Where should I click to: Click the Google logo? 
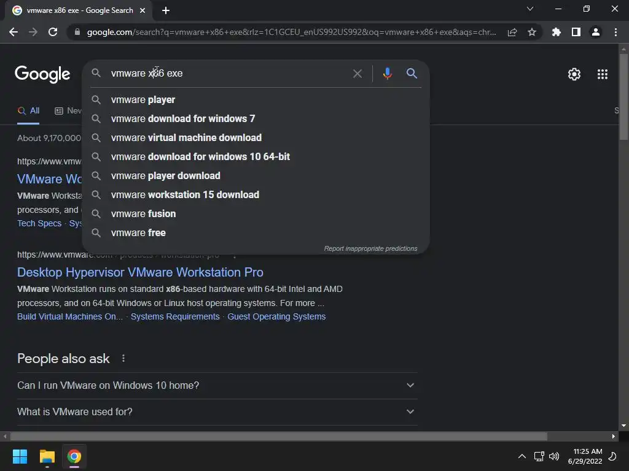(x=42, y=74)
